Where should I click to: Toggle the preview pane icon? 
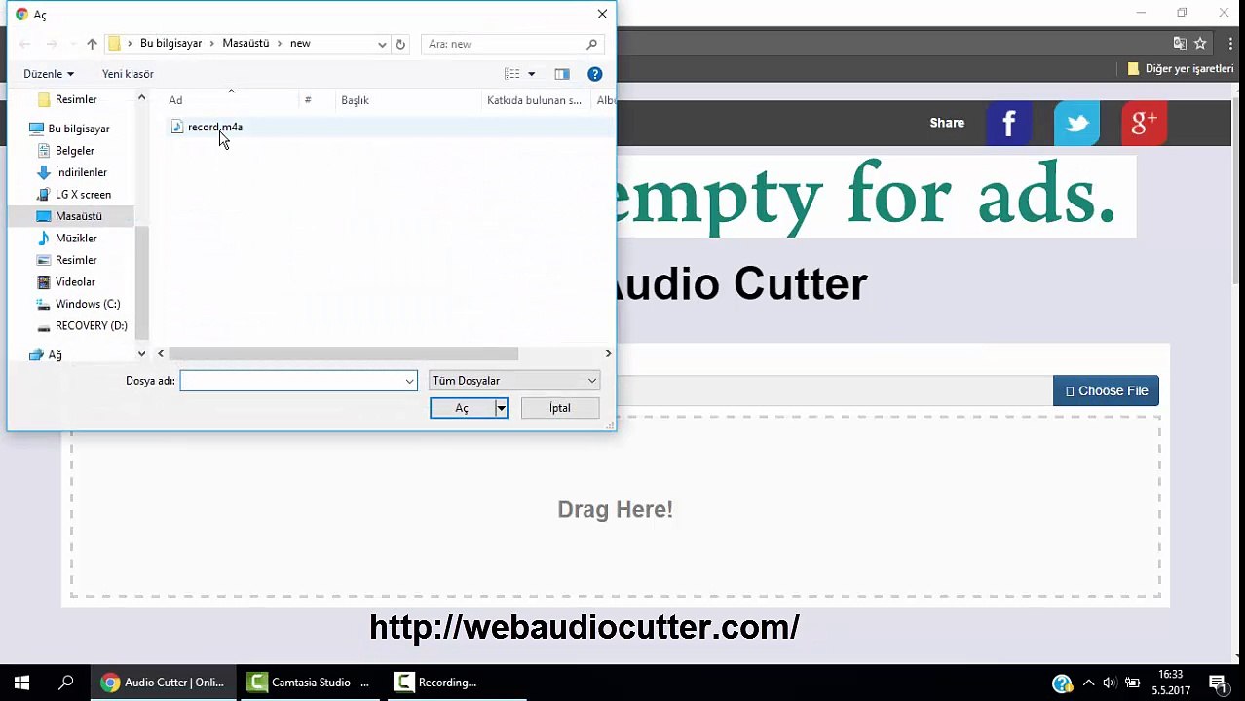point(562,74)
